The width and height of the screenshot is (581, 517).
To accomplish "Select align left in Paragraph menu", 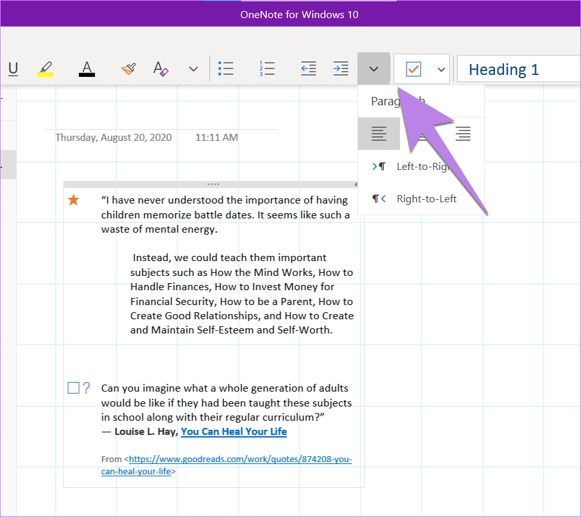I will tap(379, 134).
